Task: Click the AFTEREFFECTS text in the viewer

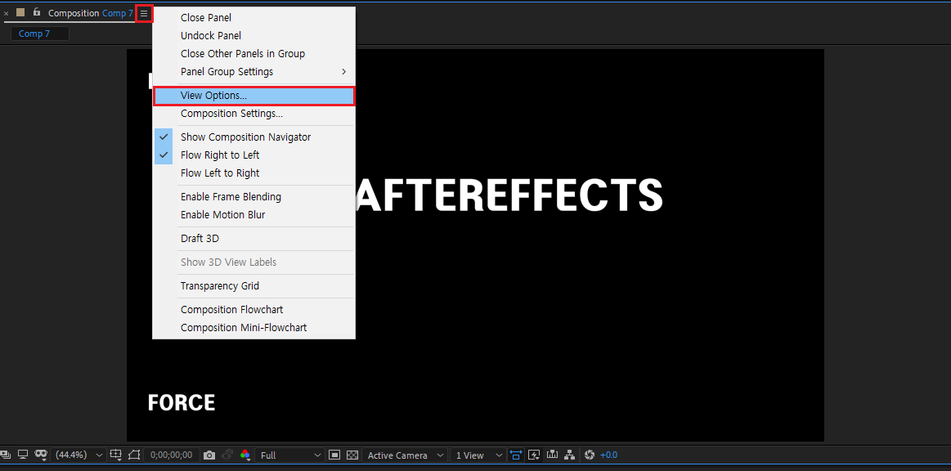Action: pyautogui.click(x=509, y=195)
